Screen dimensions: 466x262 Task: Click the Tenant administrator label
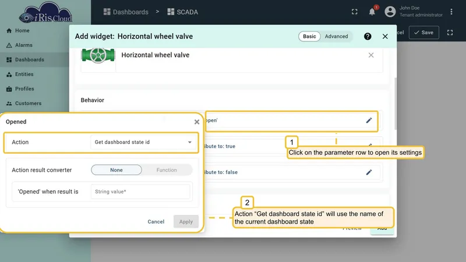[421, 15]
